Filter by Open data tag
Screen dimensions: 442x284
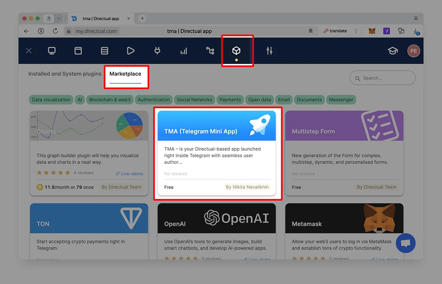click(x=259, y=100)
